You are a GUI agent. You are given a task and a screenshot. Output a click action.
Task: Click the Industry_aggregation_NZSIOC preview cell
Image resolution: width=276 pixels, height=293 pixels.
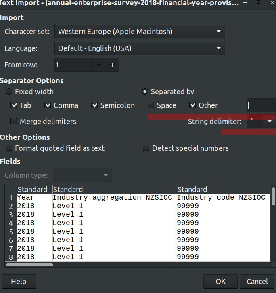(115, 198)
